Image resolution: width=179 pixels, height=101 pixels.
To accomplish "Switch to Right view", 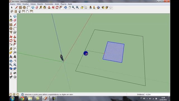I will coord(23,12).
